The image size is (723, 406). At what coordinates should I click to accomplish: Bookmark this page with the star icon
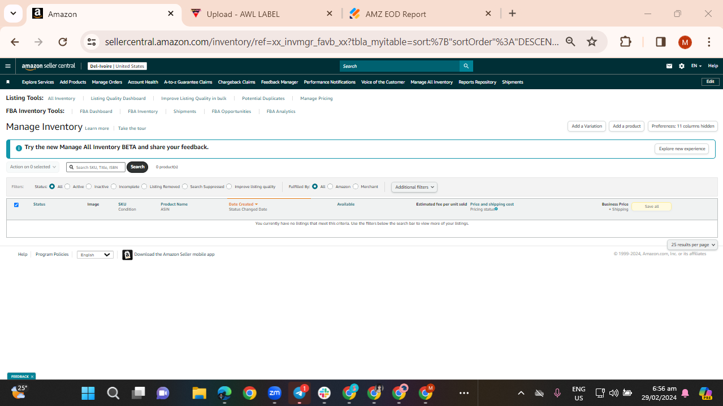[592, 42]
